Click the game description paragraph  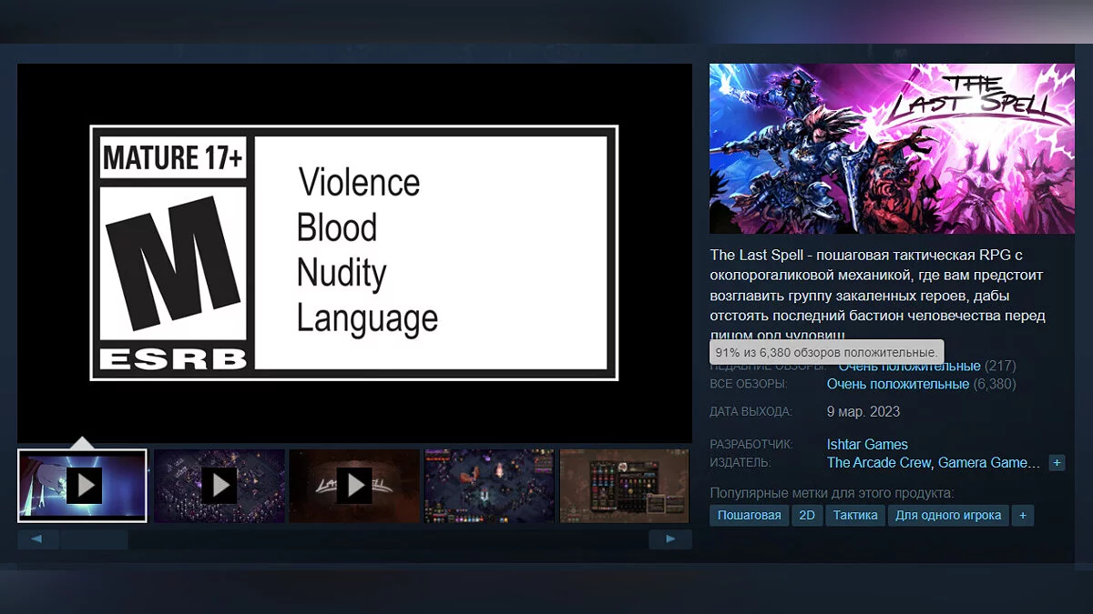pos(879,296)
